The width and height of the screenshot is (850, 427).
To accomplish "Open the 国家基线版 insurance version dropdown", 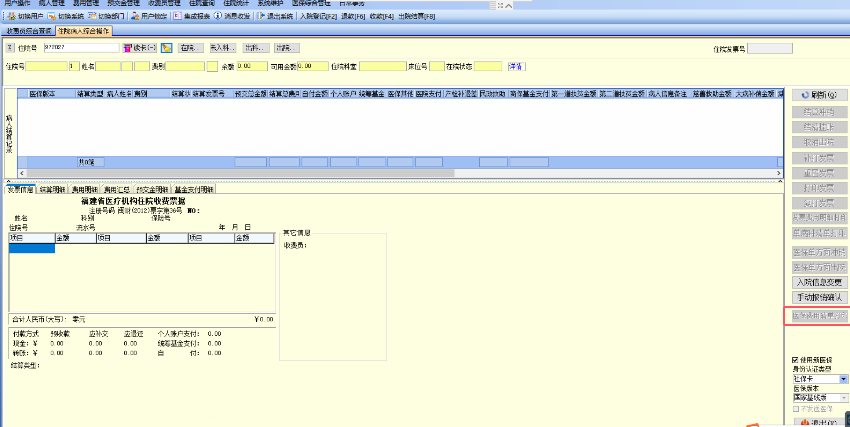I will point(843,398).
